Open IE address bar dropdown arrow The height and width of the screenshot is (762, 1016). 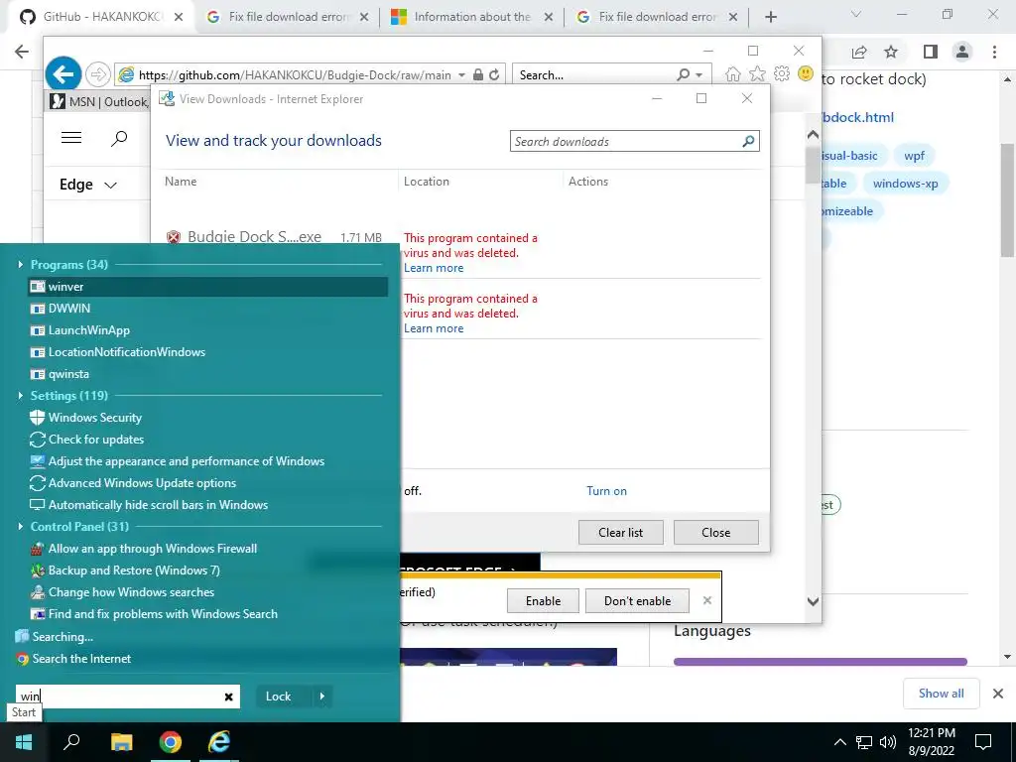(x=461, y=75)
